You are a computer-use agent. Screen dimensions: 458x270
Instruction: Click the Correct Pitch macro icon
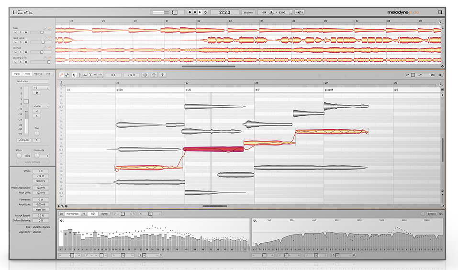point(145,75)
